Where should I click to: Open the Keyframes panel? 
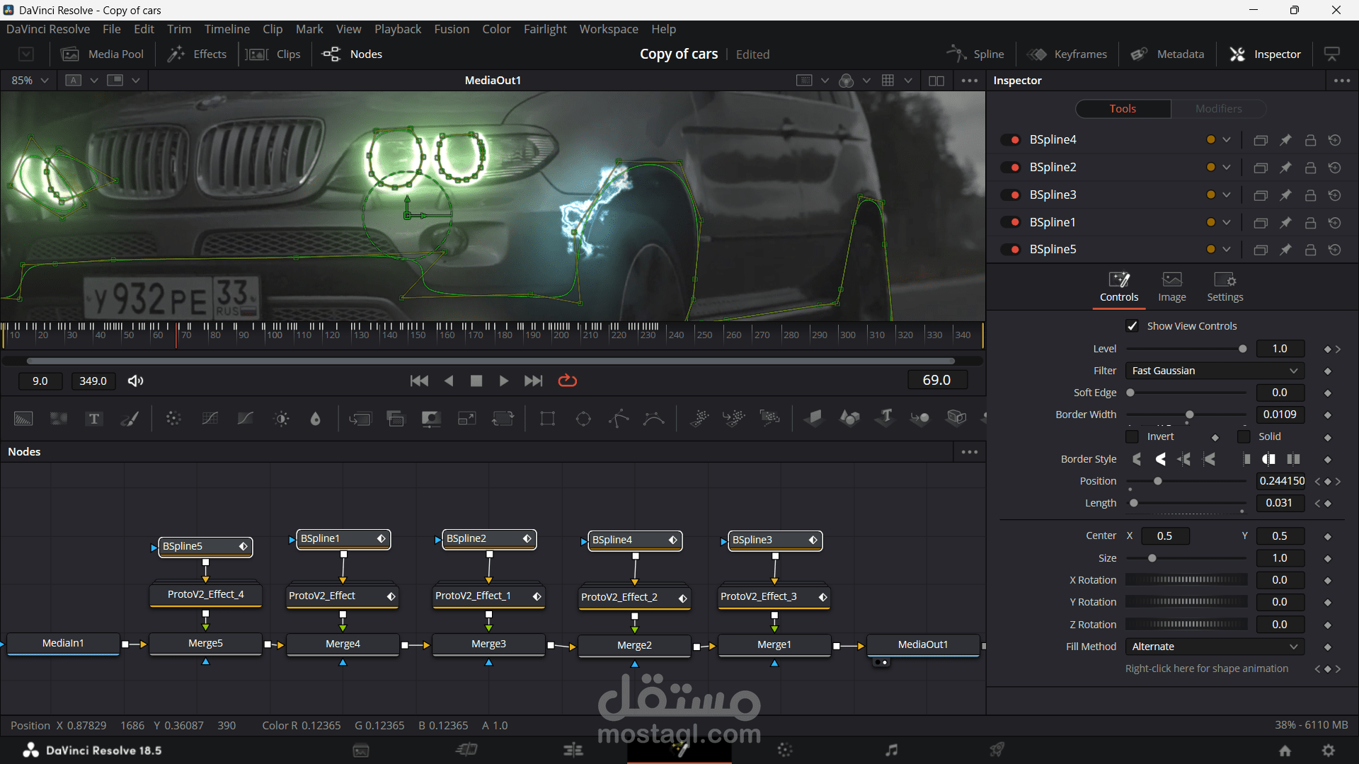tap(1067, 54)
